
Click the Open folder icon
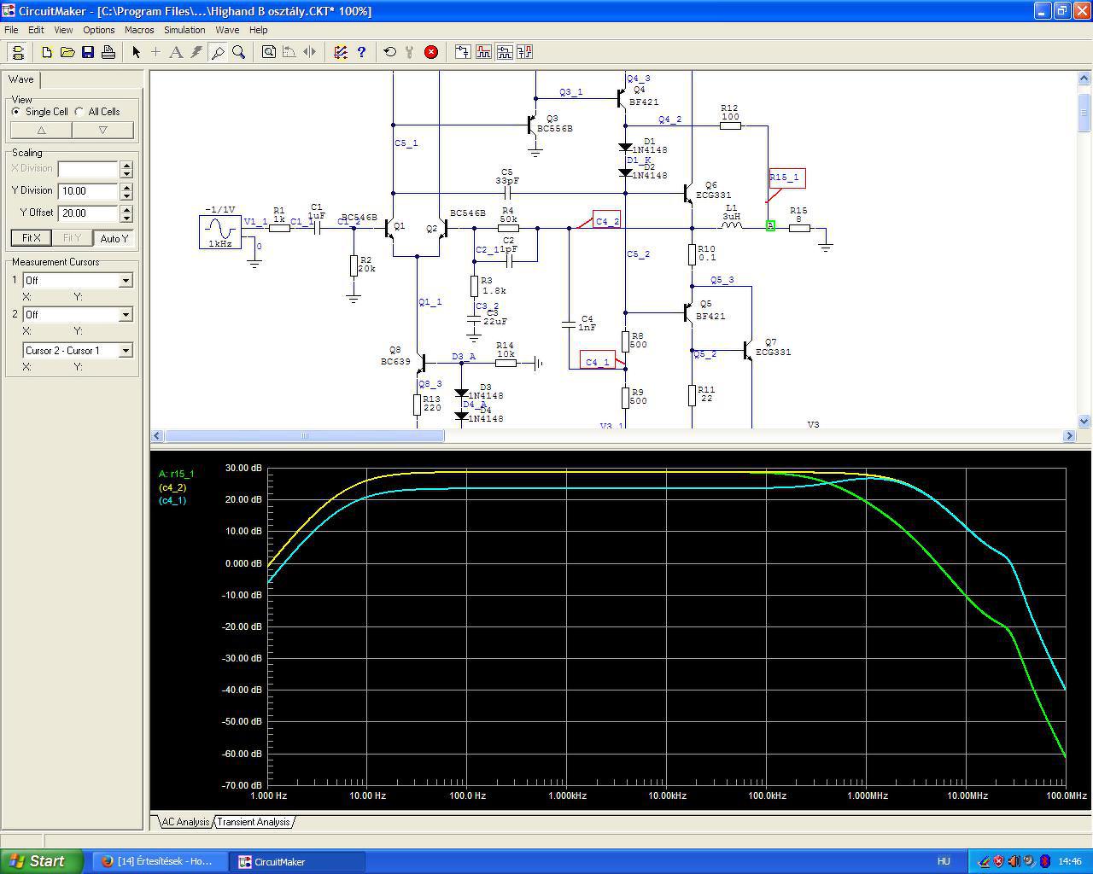coord(67,52)
